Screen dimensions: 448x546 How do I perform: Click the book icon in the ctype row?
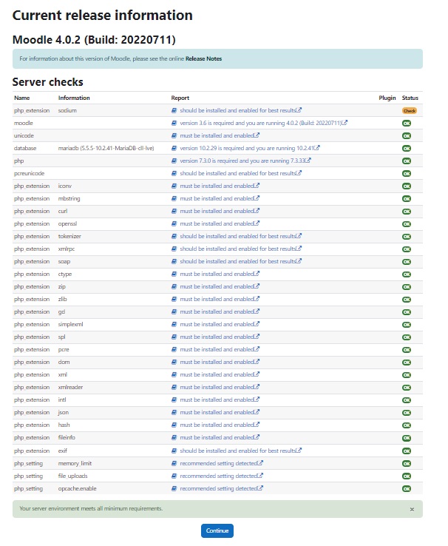pyautogui.click(x=174, y=274)
